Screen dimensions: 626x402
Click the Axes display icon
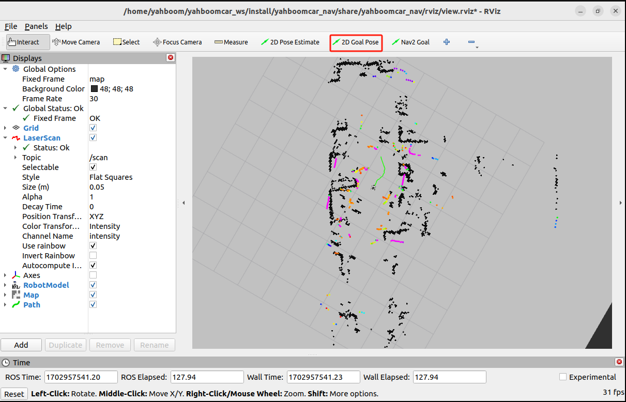16,275
